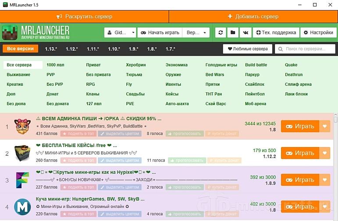This screenshot has width=338, height=221.
Task: Click Раскрутить сервер banner
Action: tap(84, 17)
